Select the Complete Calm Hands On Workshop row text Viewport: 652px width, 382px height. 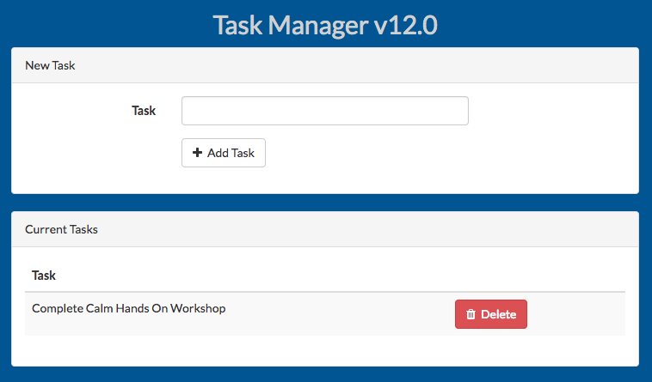click(x=128, y=308)
